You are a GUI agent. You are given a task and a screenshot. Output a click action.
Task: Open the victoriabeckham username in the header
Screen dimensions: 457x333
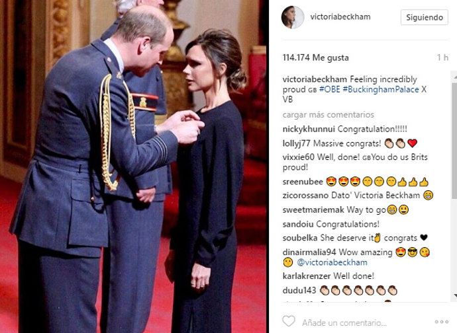pos(340,17)
